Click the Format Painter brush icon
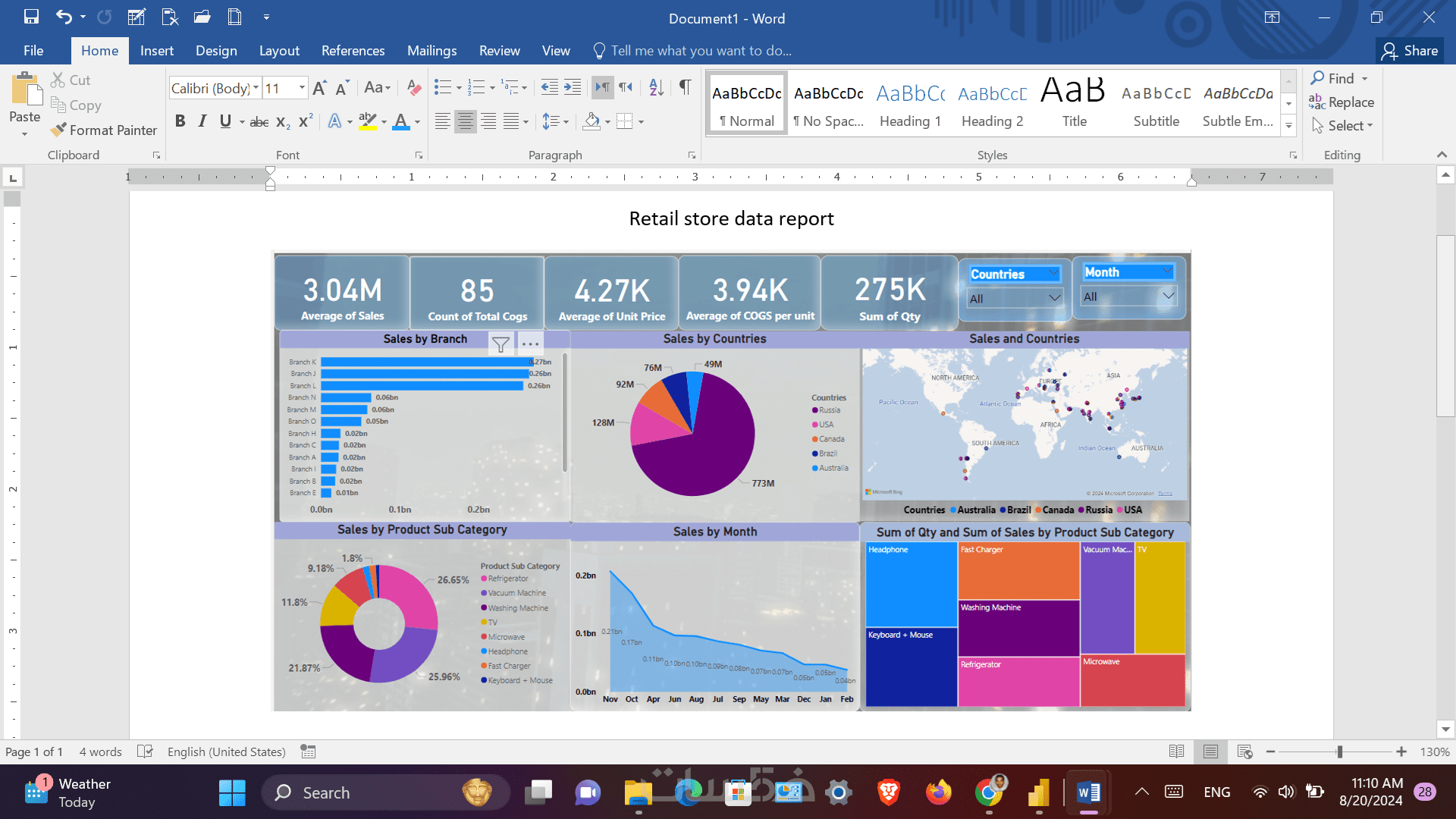Screen dimensions: 1456x819 [x=58, y=130]
